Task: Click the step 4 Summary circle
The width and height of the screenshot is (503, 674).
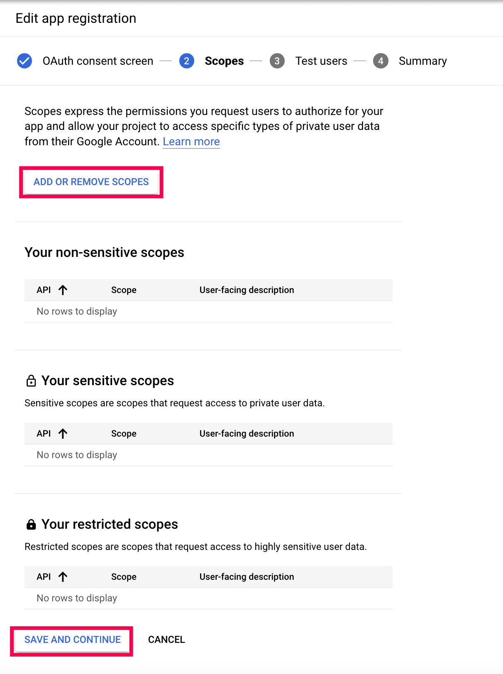Action: [381, 61]
